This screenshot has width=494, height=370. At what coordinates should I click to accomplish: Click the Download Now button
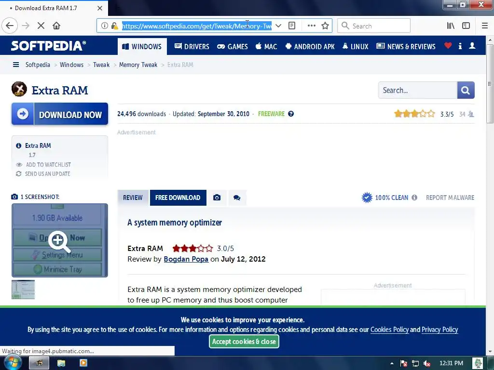pyautogui.click(x=60, y=114)
